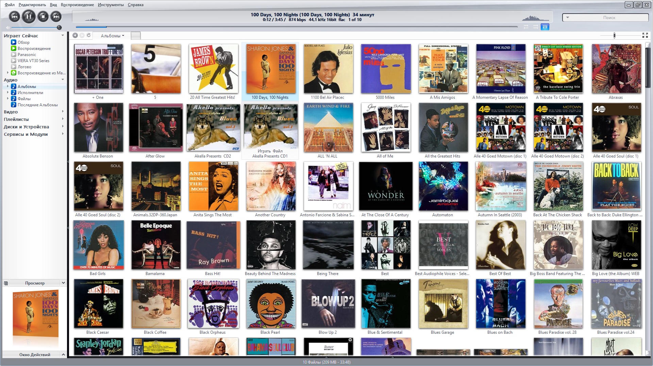Expand the Диски и Устройства section
This screenshot has width=653, height=366.
[63, 126]
